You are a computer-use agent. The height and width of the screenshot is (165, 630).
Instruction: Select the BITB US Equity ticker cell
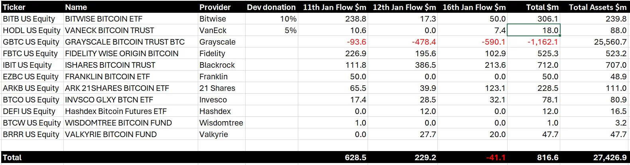coord(29,19)
